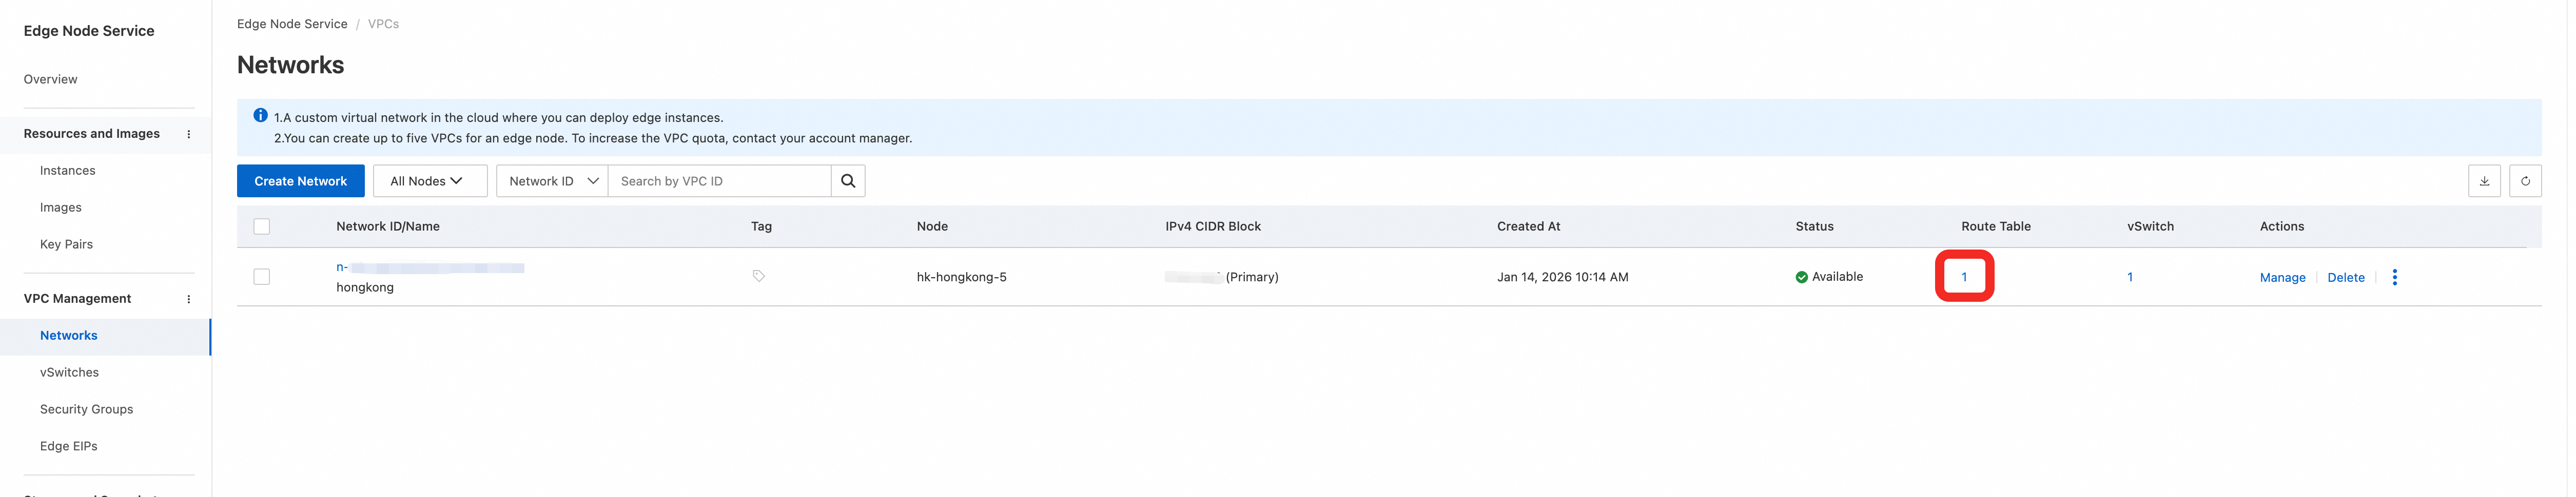Click Delete for hongkong network

point(2345,277)
